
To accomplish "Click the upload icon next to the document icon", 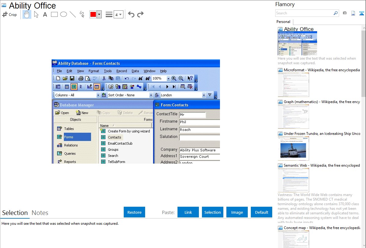I will click(361, 13).
